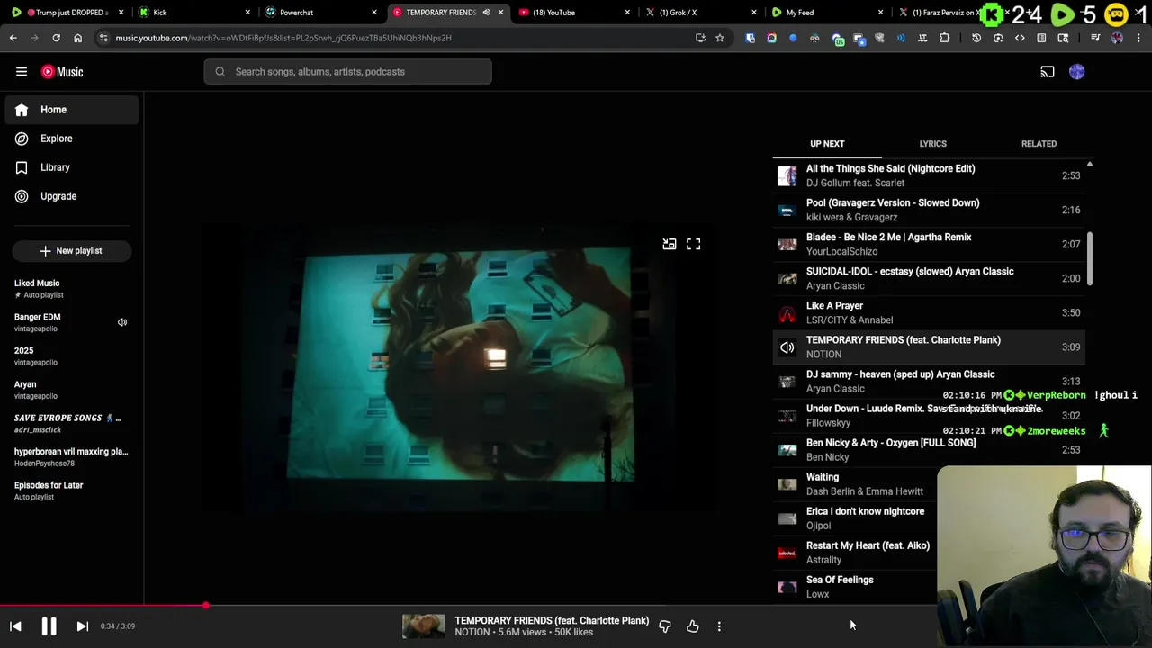Open the browser three-dot menu
The image size is (1152, 648).
point(1139,38)
